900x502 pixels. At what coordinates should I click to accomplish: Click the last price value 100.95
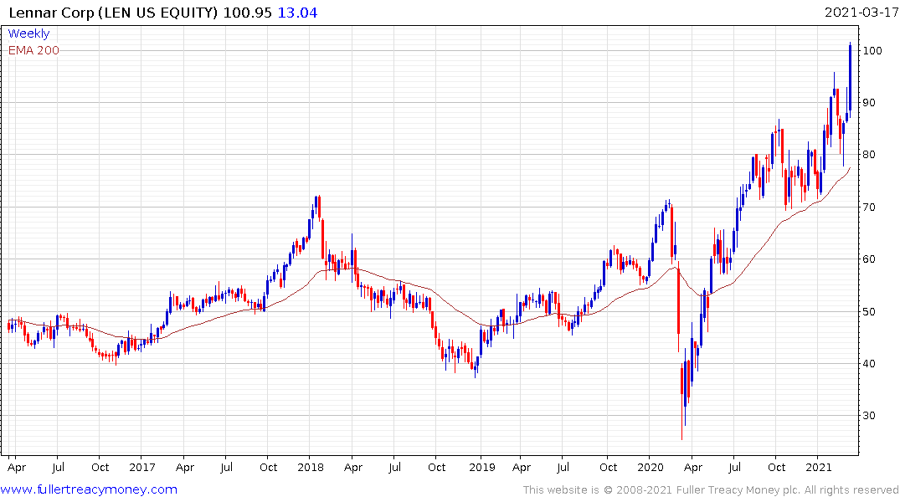point(247,13)
